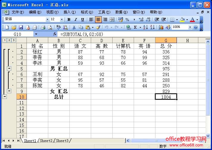Select Format Painter brush
This screenshot has height=150, width=212.
coord(98,27)
